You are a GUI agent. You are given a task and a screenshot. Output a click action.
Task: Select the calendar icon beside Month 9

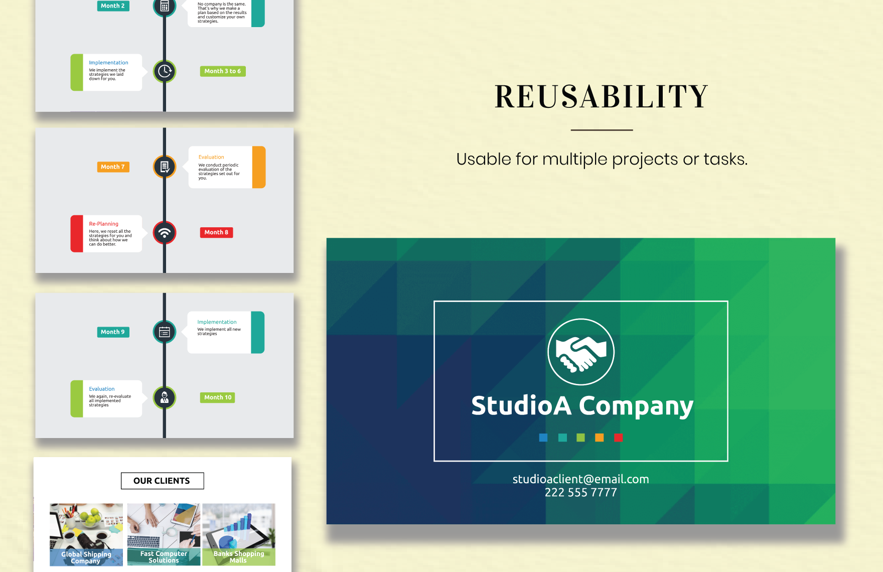pos(164,332)
